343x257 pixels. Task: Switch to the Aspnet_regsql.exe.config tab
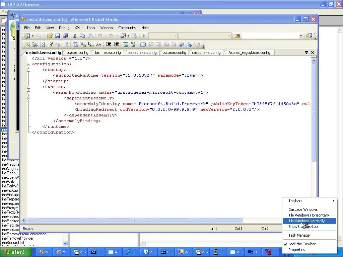click(249, 53)
